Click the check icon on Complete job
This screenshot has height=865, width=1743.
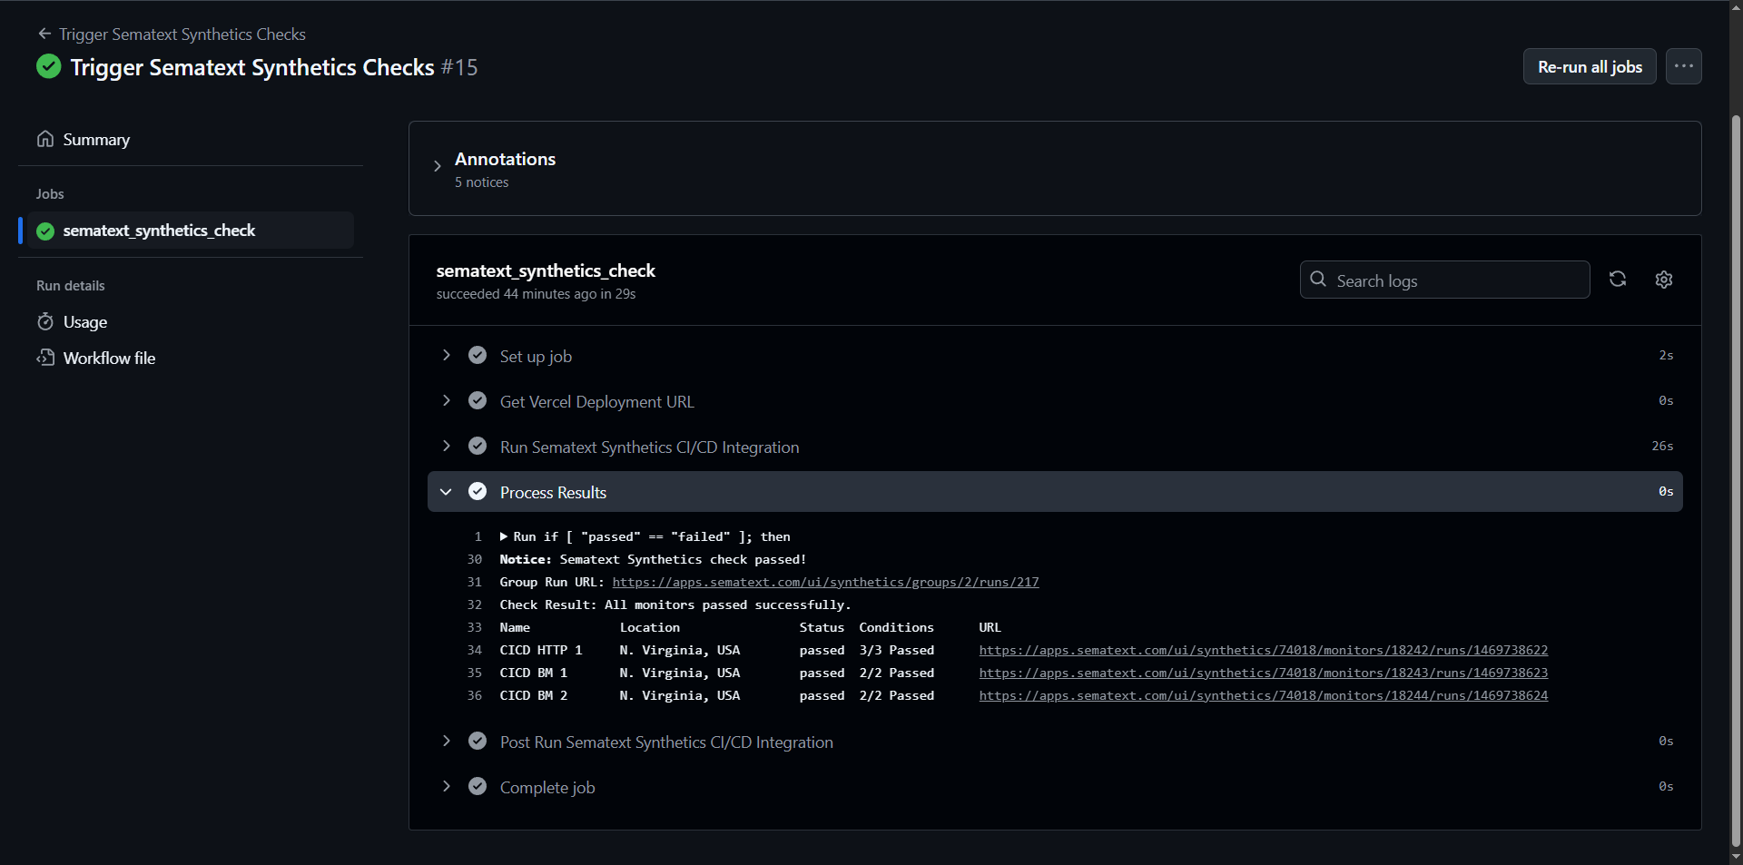[478, 786]
